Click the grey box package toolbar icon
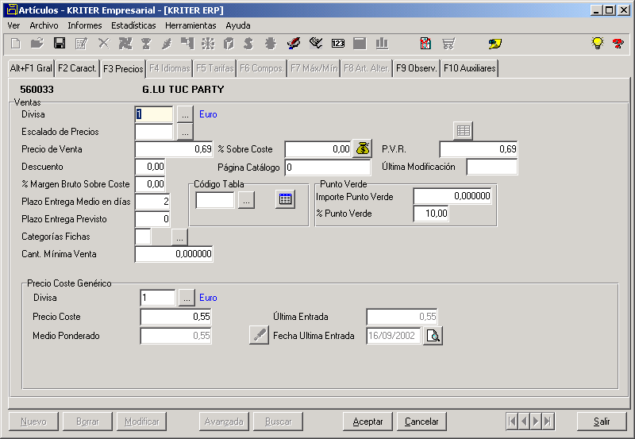This screenshot has height=439, width=635. (229, 44)
